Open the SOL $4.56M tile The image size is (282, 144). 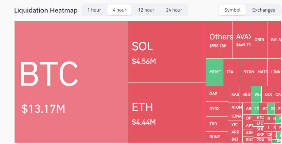click(x=167, y=52)
